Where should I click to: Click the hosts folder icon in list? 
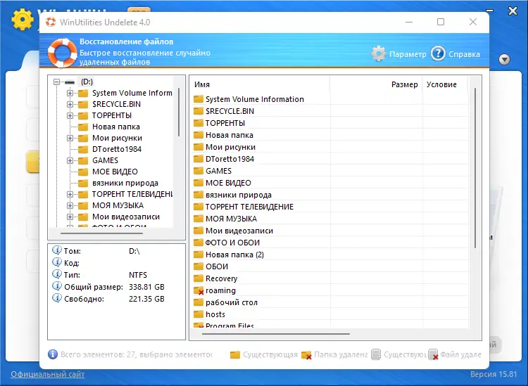[199, 314]
